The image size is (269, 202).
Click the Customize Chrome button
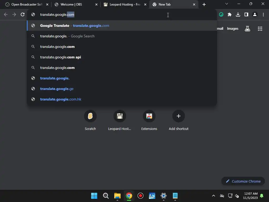[x=243, y=181]
